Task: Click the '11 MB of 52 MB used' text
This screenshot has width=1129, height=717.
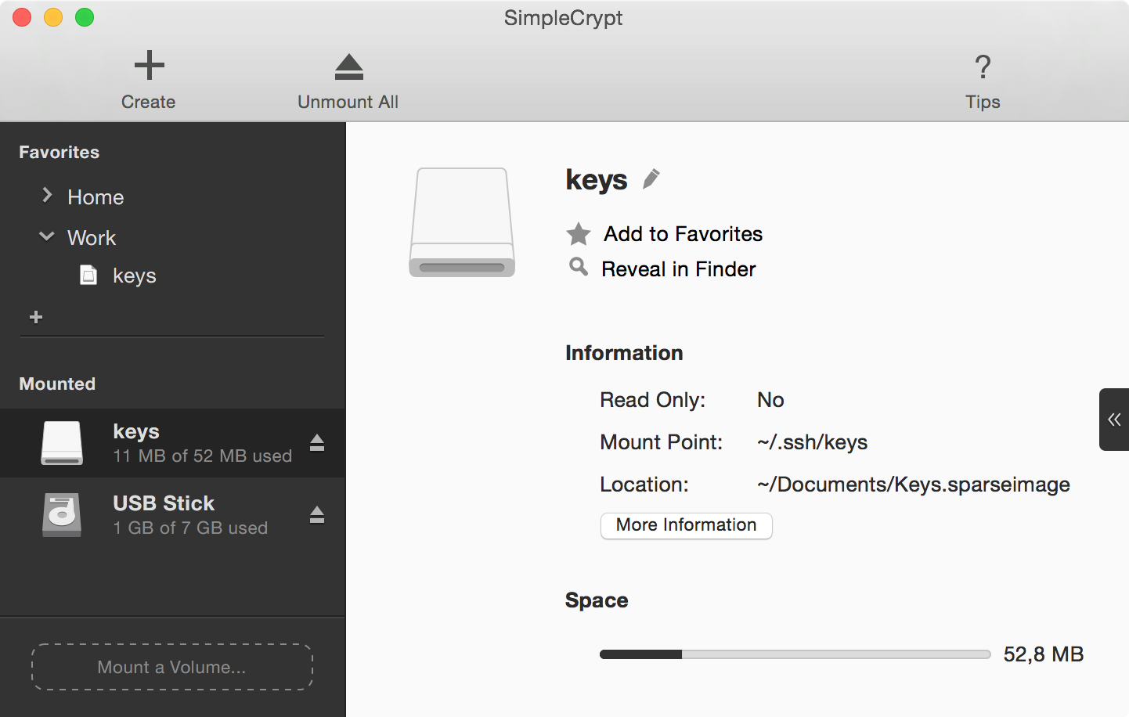Action: point(203,456)
